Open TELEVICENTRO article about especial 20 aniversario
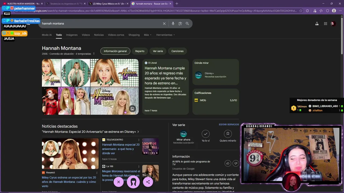344x193 pixels. tap(121, 149)
